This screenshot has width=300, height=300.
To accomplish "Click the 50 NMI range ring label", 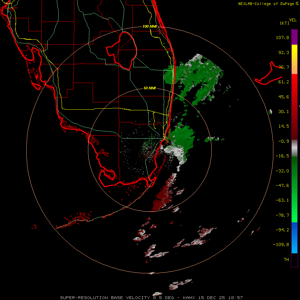I will tap(150, 88).
